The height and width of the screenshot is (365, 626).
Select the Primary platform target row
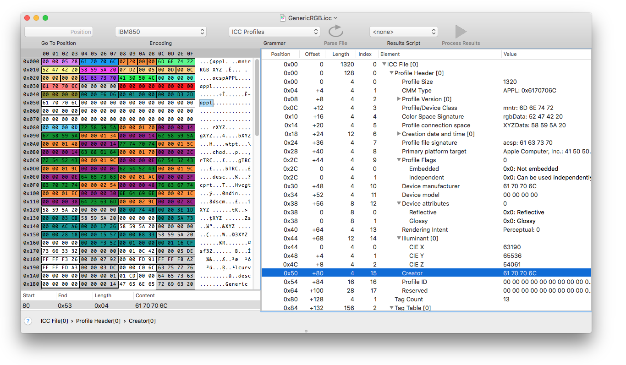pos(426,151)
